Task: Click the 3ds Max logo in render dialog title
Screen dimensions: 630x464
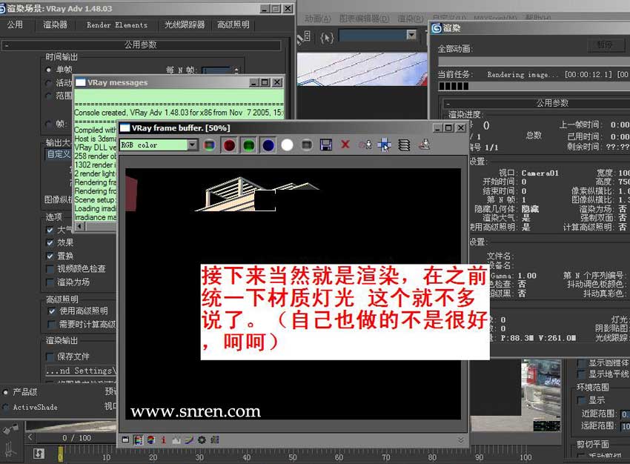Action: click(x=437, y=27)
